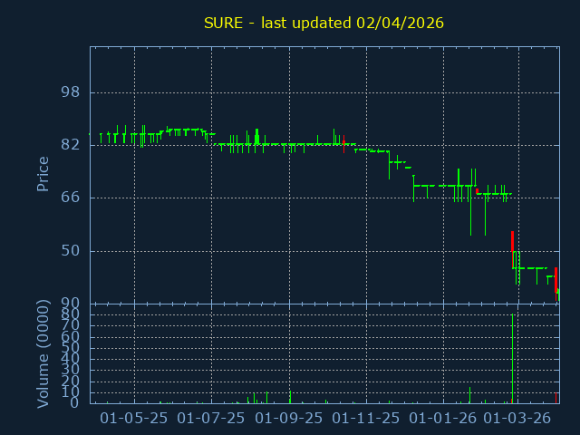Click the 98 price tick label

point(70,92)
